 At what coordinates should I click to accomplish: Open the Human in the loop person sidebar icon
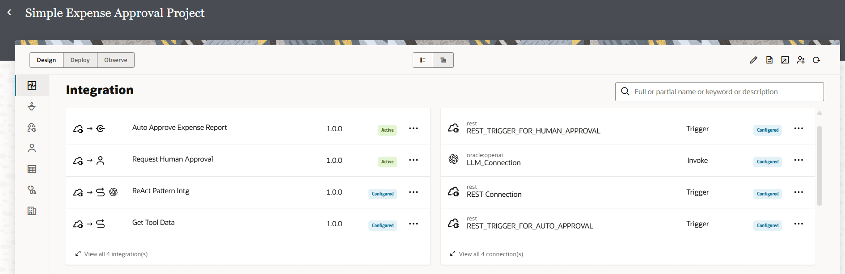tap(32, 148)
